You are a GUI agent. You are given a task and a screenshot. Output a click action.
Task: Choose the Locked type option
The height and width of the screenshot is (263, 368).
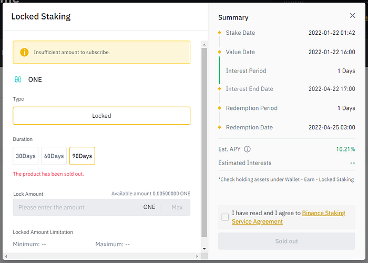(x=101, y=116)
